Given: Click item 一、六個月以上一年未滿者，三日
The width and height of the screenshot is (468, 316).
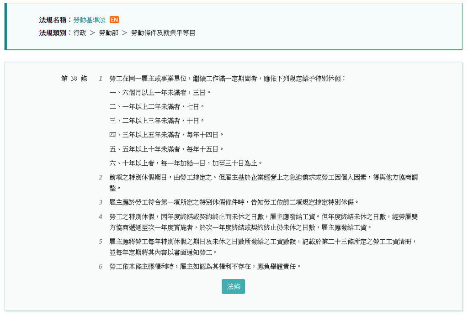Looking at the screenshot, I should 160,93.
